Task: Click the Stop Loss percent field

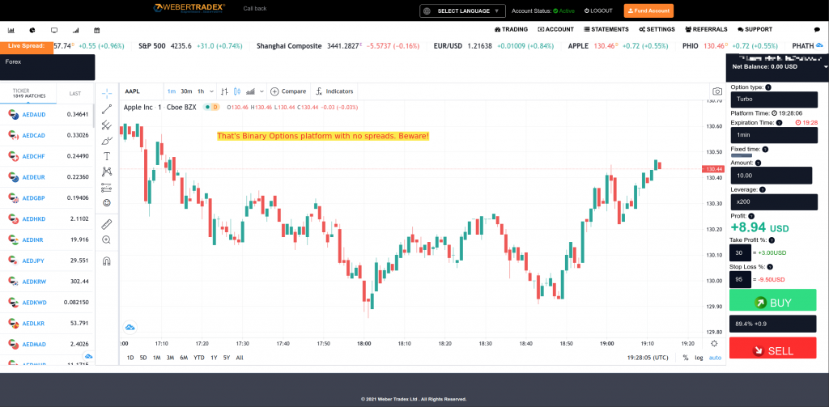Action: [740, 280]
